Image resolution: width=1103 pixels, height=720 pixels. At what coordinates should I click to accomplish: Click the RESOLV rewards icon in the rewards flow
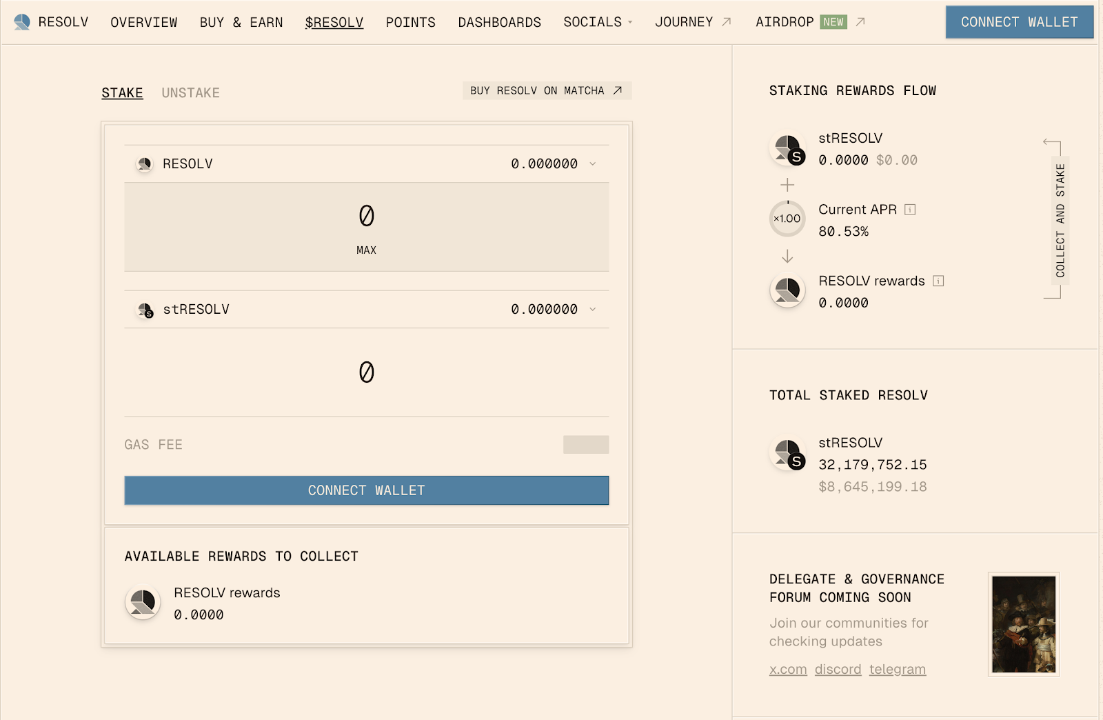tap(787, 290)
